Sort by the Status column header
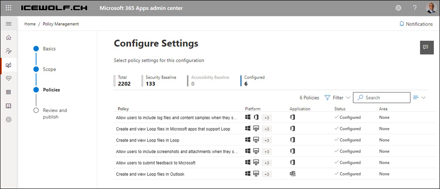 coord(340,109)
